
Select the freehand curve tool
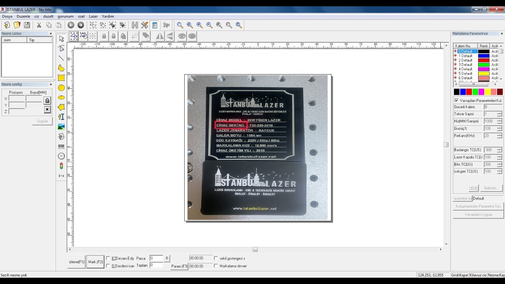[61, 68]
